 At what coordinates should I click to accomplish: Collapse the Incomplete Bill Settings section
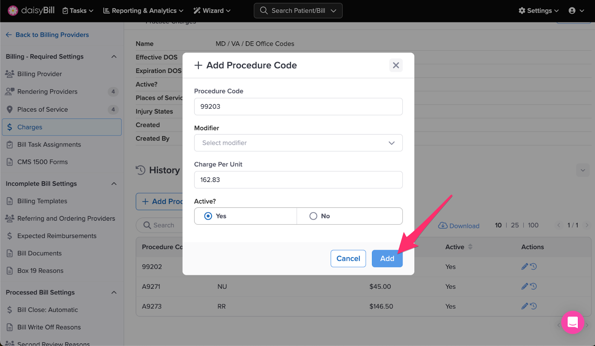point(114,184)
